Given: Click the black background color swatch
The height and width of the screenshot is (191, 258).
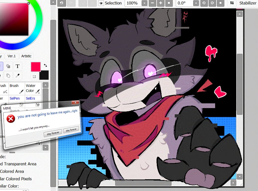Looking at the screenshot, I should 44,75.
